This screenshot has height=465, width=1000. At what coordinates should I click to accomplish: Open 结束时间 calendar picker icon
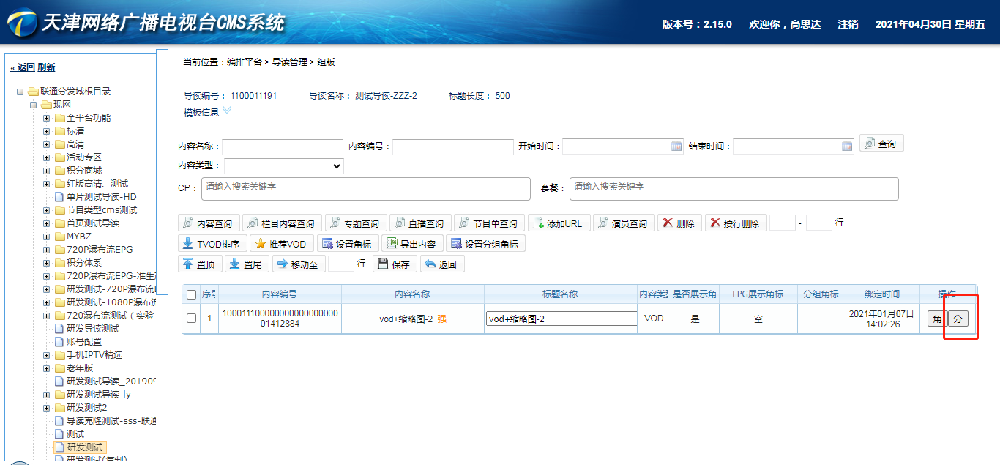coord(847,146)
